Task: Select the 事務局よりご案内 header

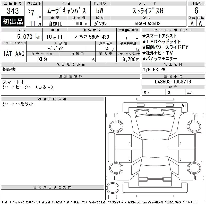Action: pyautogui.click(x=52, y=187)
